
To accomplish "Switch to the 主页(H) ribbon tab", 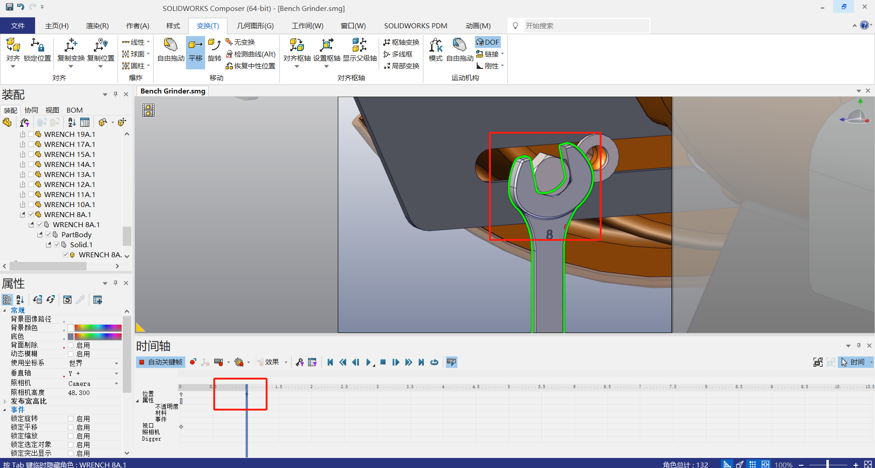I will pyautogui.click(x=57, y=26).
